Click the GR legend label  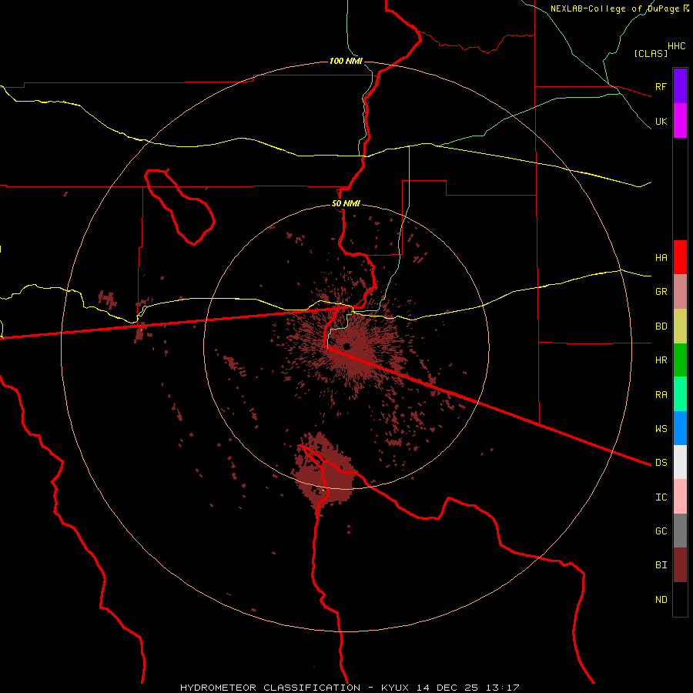[x=661, y=291]
